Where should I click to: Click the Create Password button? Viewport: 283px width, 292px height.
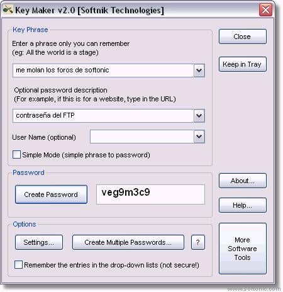(x=51, y=194)
